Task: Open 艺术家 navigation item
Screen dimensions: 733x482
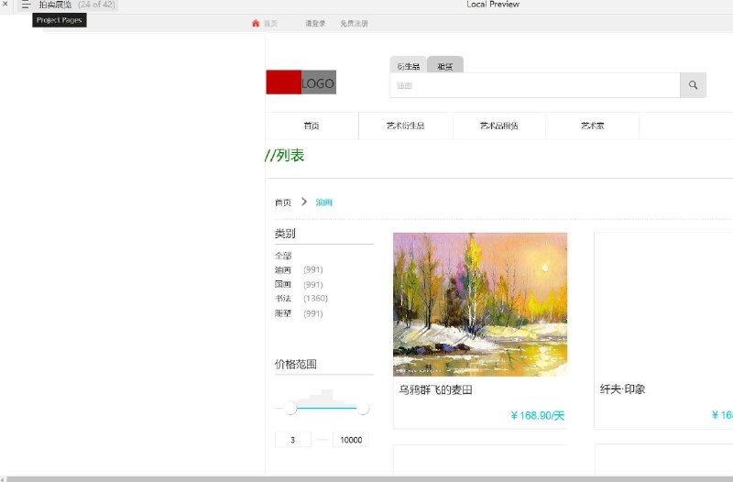Action: pyautogui.click(x=592, y=126)
